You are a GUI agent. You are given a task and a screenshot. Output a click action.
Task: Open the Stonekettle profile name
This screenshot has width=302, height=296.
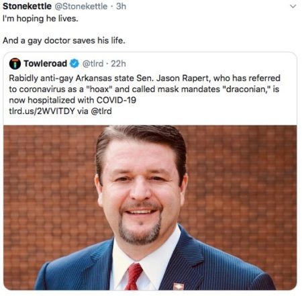click(27, 6)
